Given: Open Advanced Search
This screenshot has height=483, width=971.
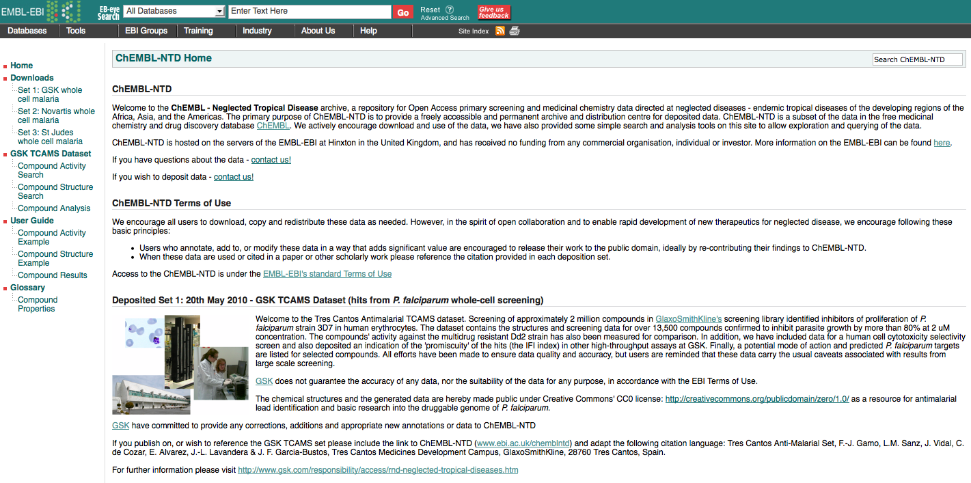Looking at the screenshot, I should pyautogui.click(x=445, y=18).
